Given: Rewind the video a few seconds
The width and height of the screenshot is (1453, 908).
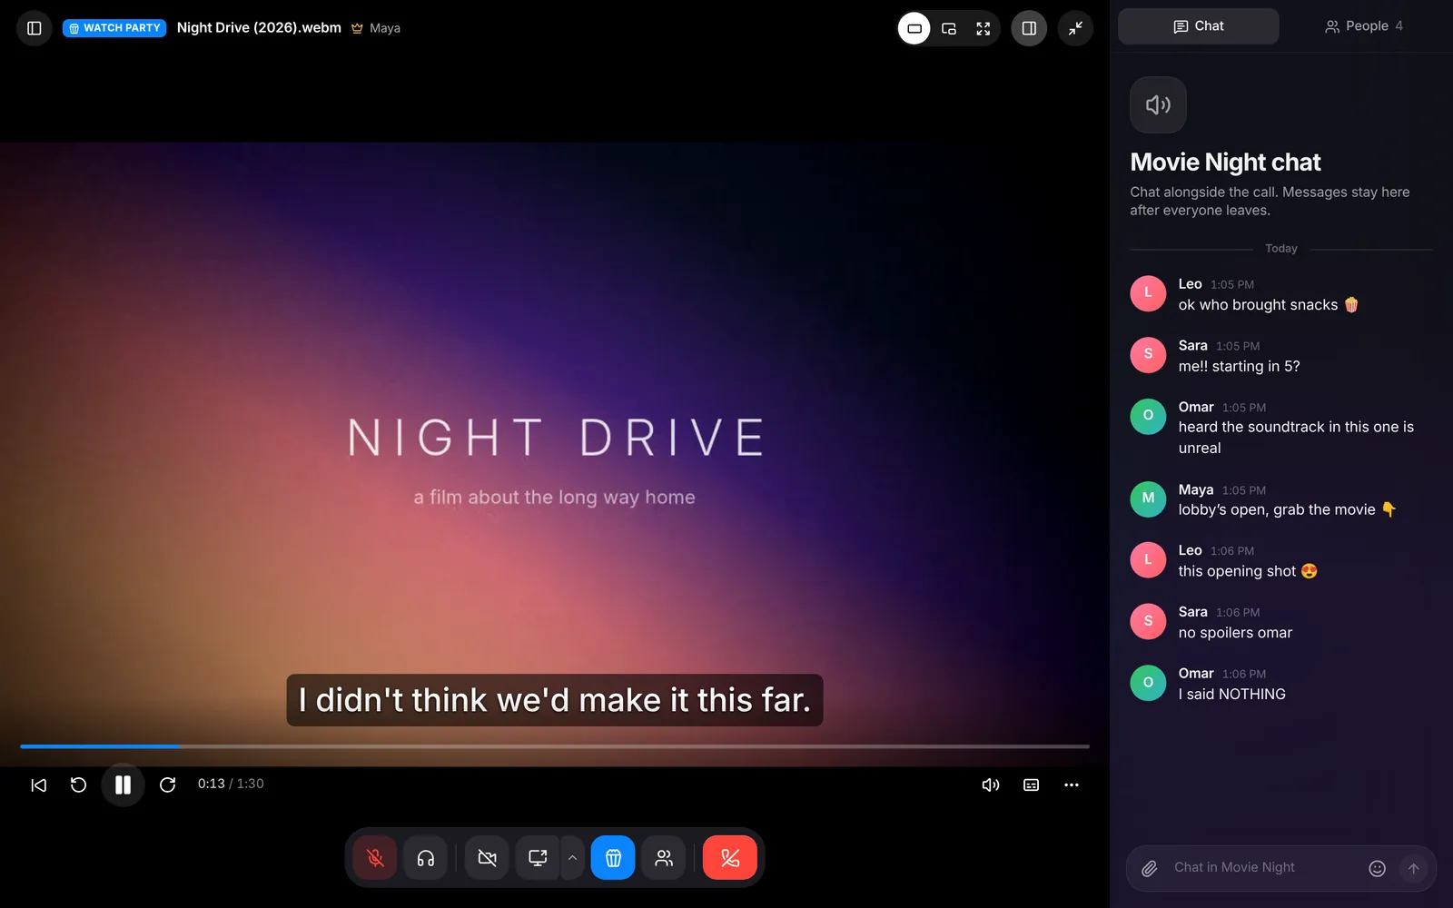Looking at the screenshot, I should [x=79, y=785].
